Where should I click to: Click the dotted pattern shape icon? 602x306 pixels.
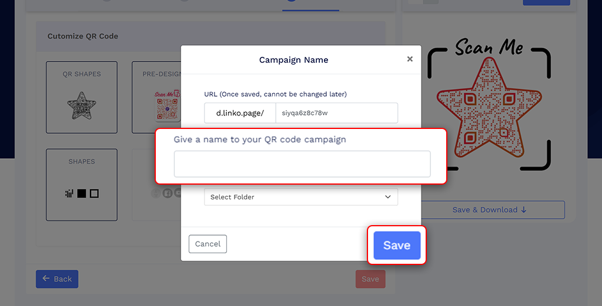pos(69,193)
